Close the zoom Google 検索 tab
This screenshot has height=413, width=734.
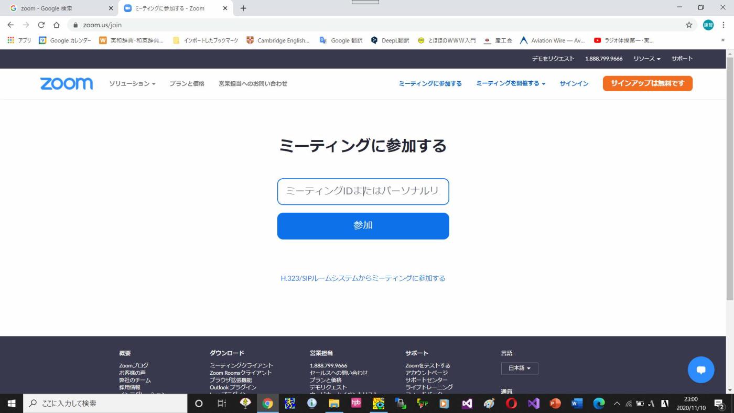pyautogui.click(x=111, y=8)
